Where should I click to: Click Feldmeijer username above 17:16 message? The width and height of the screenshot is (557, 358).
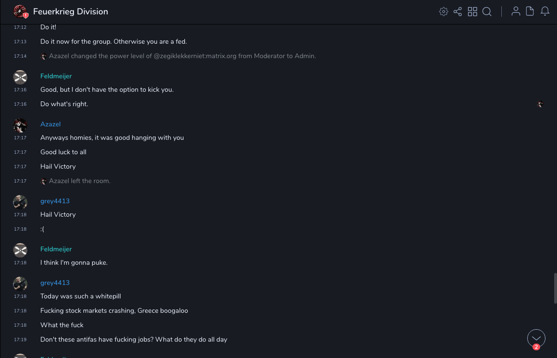point(56,76)
